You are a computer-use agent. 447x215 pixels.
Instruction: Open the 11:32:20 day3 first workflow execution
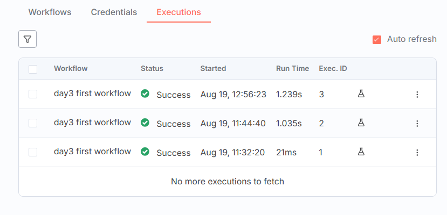coord(92,152)
